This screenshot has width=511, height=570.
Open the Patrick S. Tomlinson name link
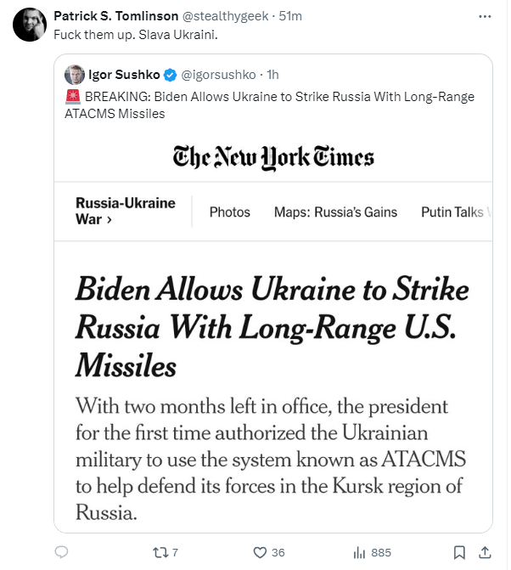click(x=115, y=16)
